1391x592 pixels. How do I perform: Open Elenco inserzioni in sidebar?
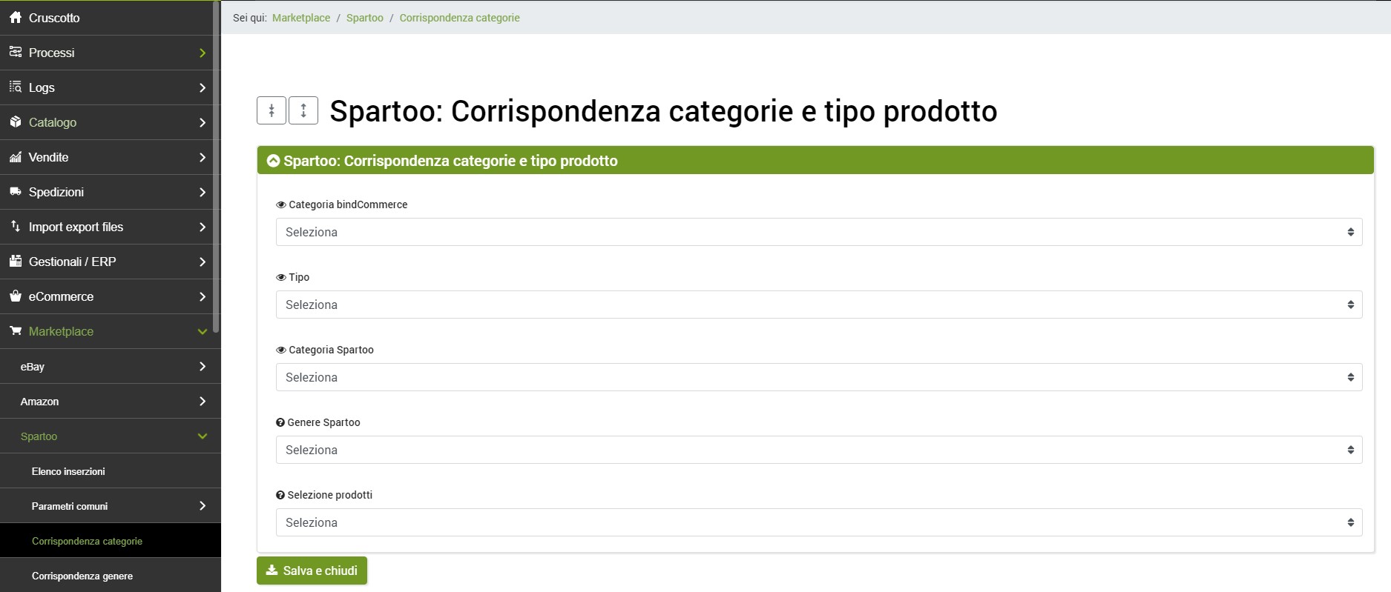click(68, 471)
